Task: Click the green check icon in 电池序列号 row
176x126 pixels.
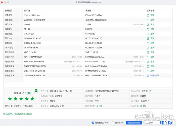Action: tap(148, 62)
